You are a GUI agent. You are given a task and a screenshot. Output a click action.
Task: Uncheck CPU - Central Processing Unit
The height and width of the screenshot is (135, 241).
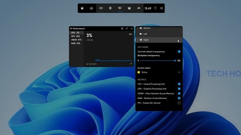(179, 84)
